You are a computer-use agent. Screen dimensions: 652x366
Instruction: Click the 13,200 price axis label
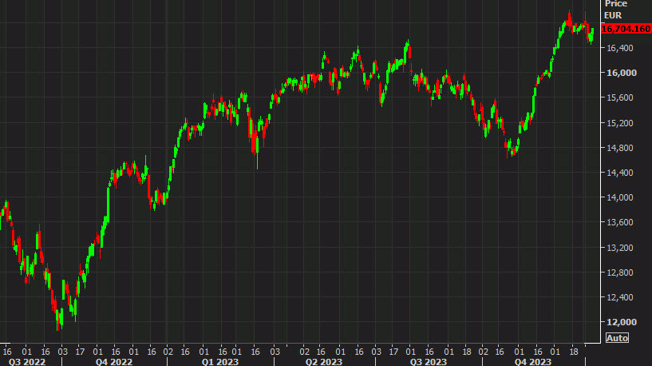pos(620,248)
